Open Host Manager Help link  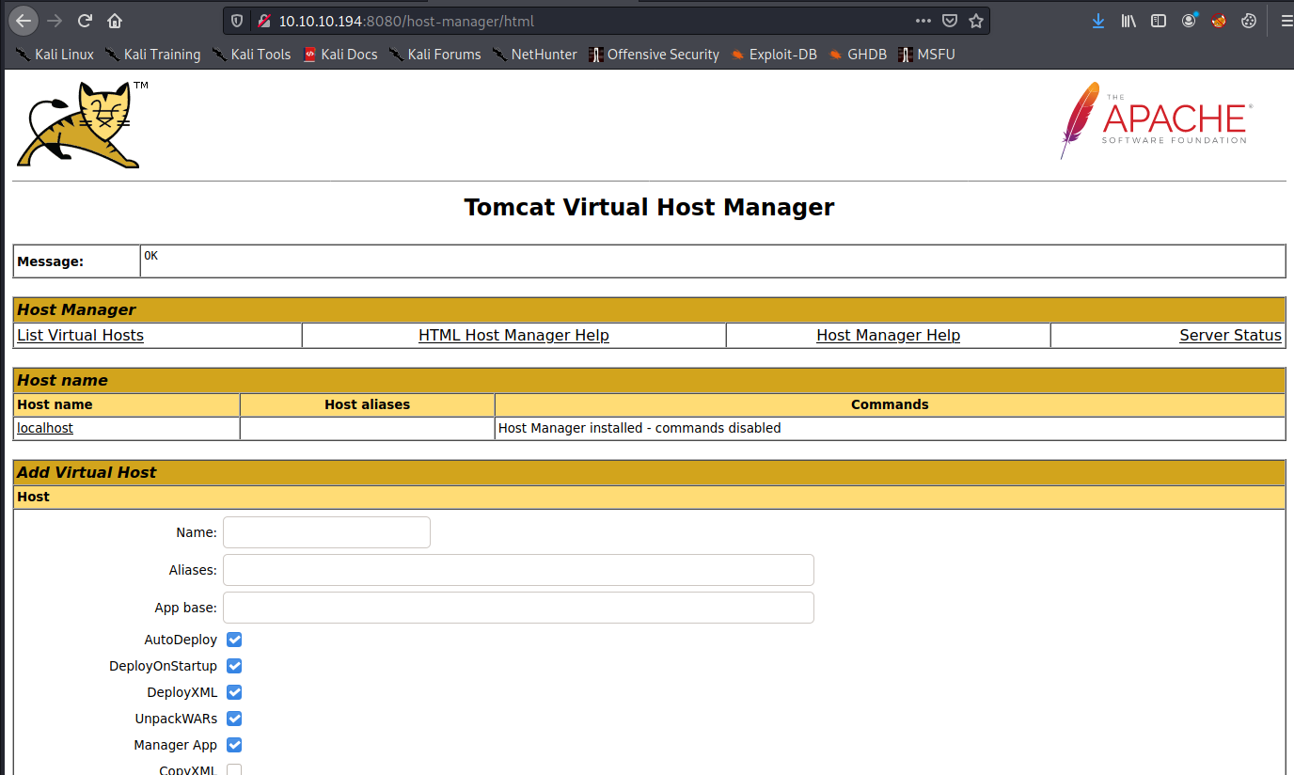tap(888, 335)
